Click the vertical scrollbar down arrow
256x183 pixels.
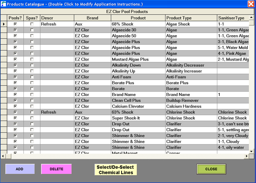251,151
